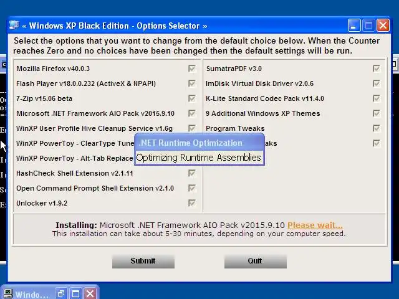Maximize the minimized Windo... window

point(75,294)
